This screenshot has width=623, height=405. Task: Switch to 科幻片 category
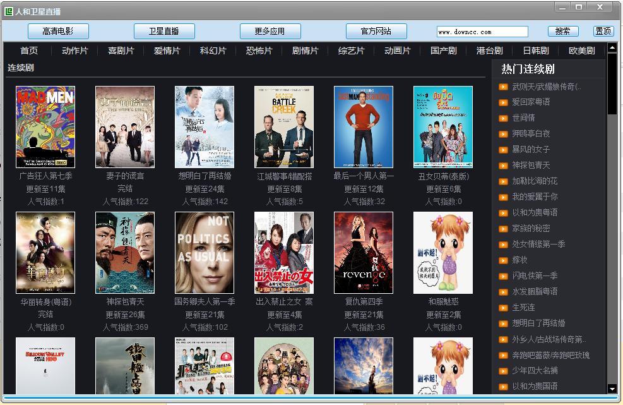pos(213,51)
